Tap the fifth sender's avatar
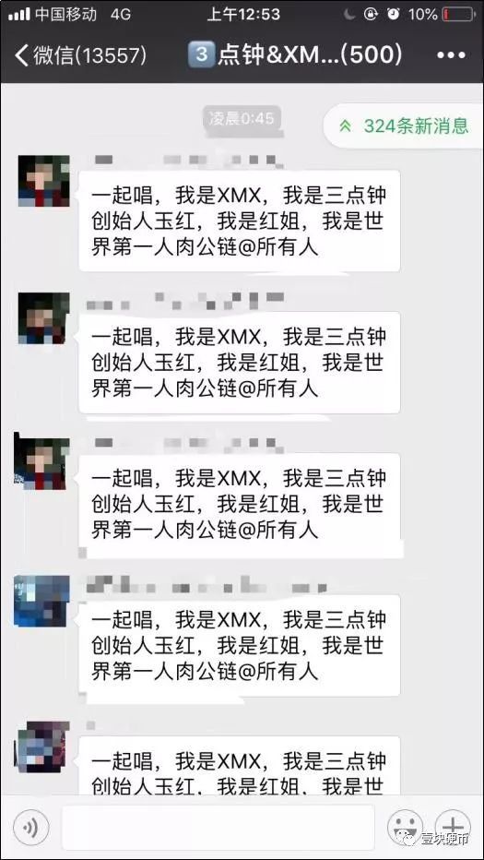 (x=44, y=747)
